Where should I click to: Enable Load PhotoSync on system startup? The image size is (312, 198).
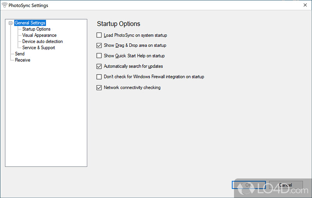[x=99, y=35]
